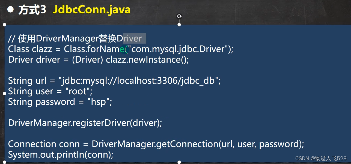351x164 pixels.
Task: Click the top-left selection anchor dot
Action: 5,25
